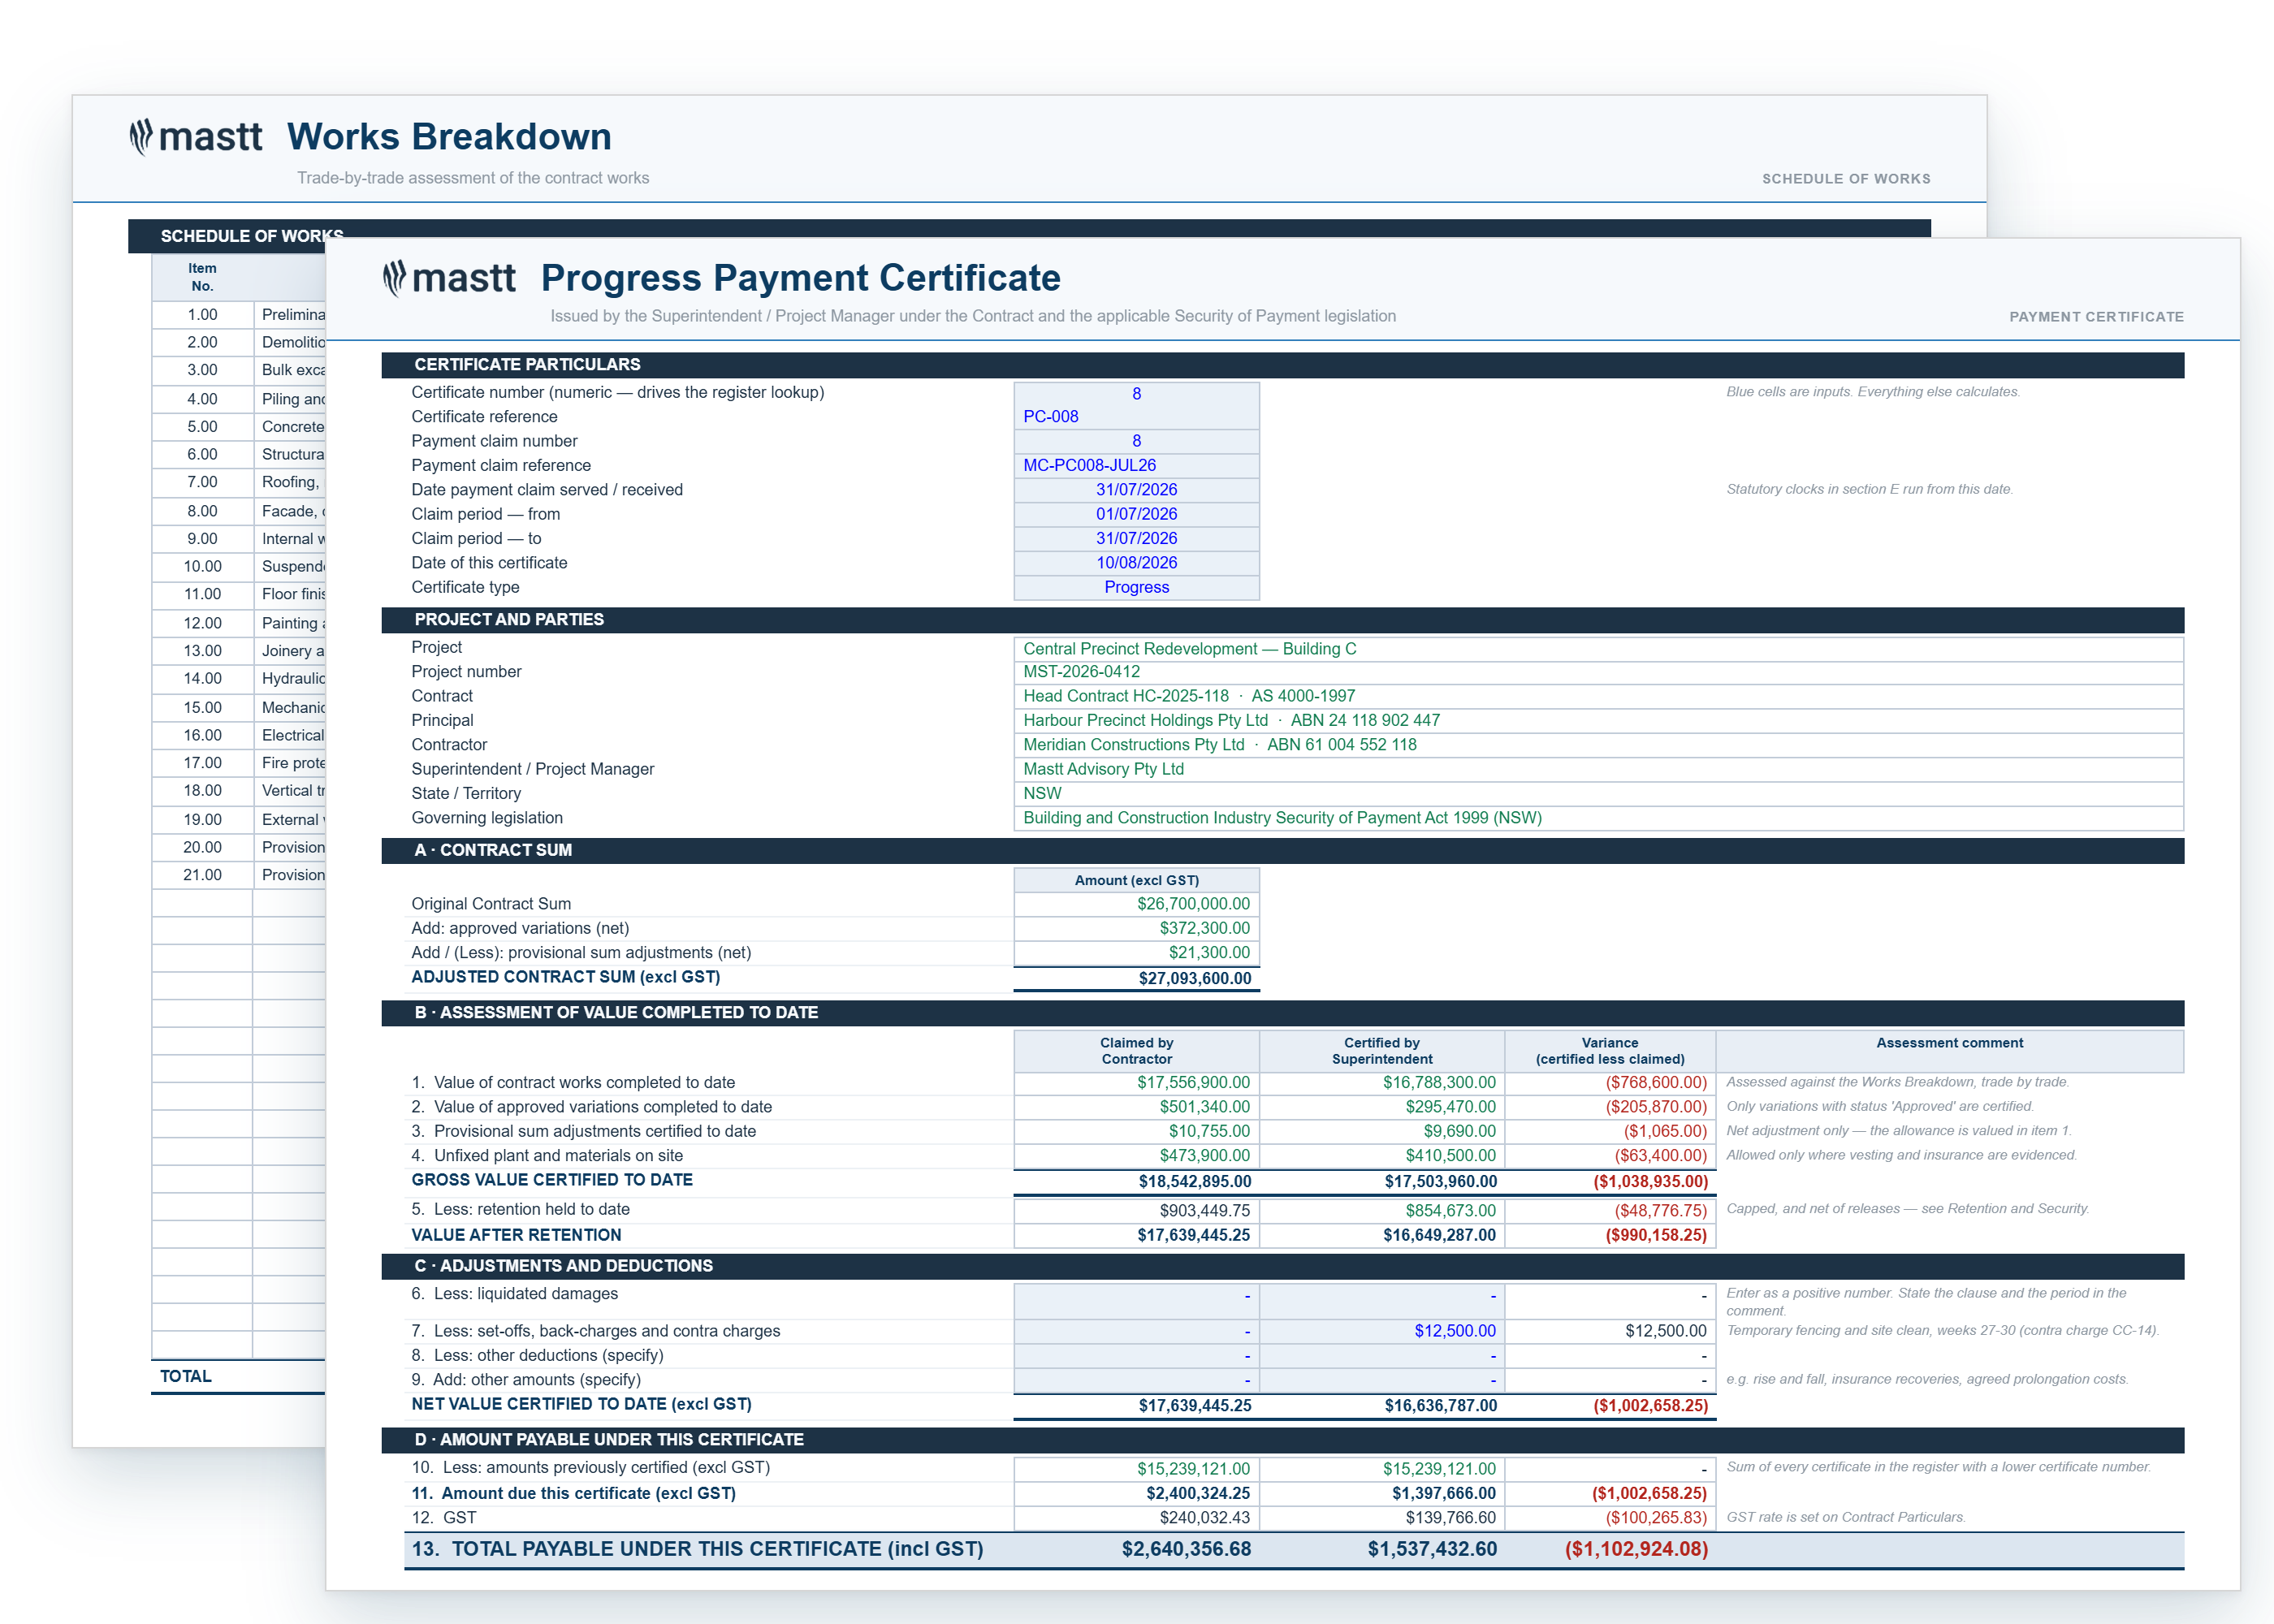Select the Amount (excl GST) column header
The width and height of the screenshot is (2274, 1624).
(x=1136, y=880)
